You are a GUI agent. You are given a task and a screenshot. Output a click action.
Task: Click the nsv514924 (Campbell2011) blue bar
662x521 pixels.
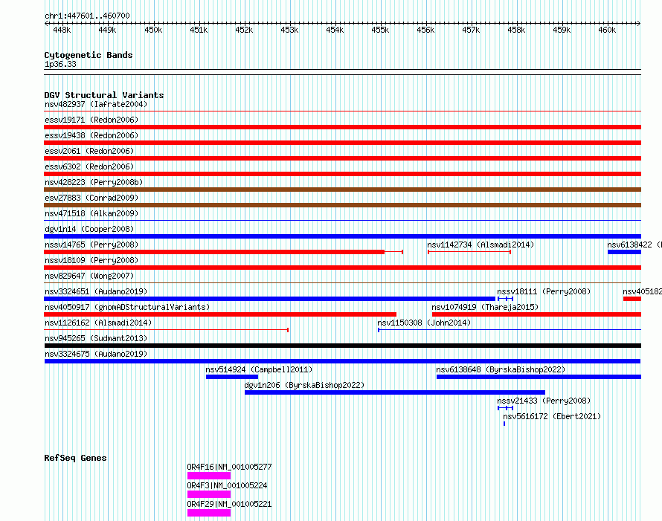pyautogui.click(x=232, y=377)
